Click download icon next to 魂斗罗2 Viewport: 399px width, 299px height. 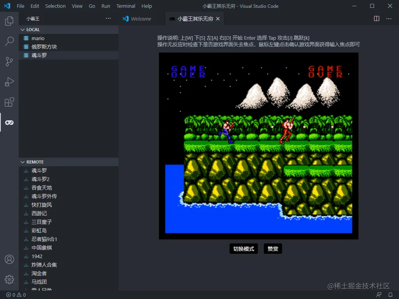(26, 179)
